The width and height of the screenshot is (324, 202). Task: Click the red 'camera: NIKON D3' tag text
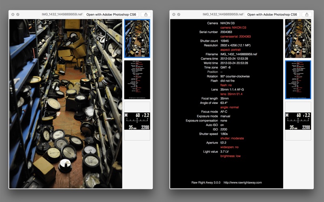coord(233,27)
